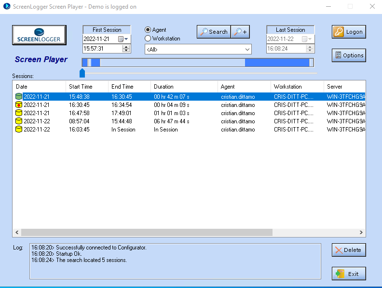Click the ScreenLogger logo

(x=40, y=35)
